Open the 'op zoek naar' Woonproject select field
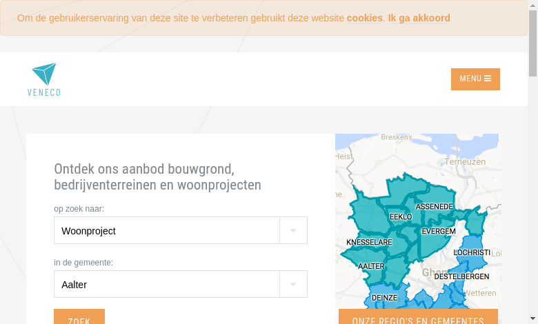538x324 pixels. (x=181, y=230)
